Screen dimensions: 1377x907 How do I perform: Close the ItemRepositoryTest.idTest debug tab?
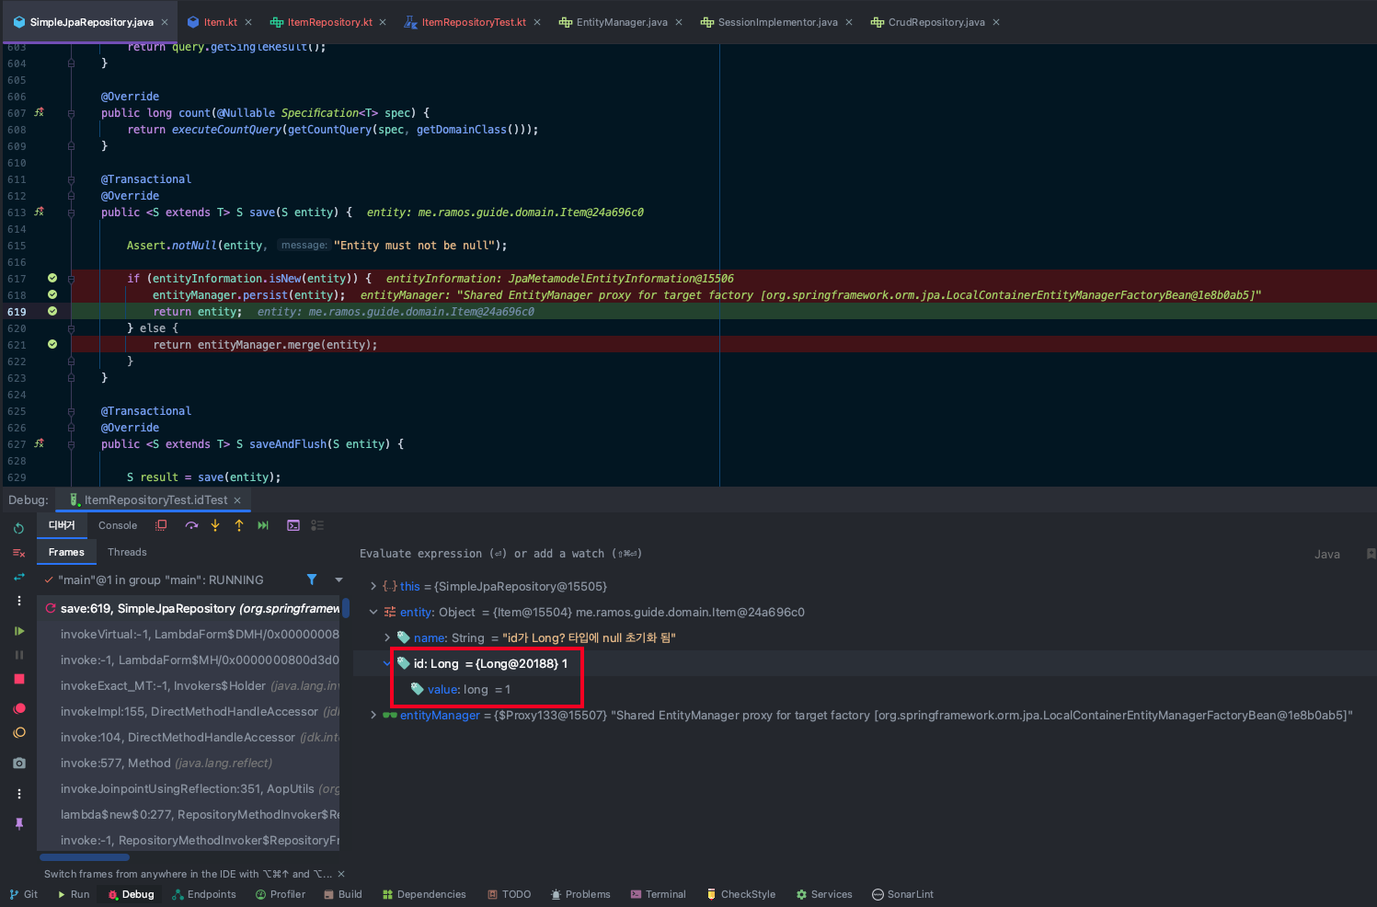(237, 500)
